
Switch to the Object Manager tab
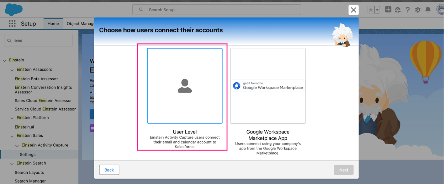(80, 23)
